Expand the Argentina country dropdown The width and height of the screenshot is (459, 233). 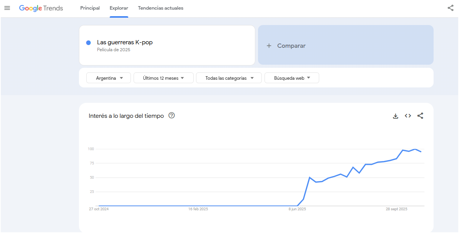109,78
